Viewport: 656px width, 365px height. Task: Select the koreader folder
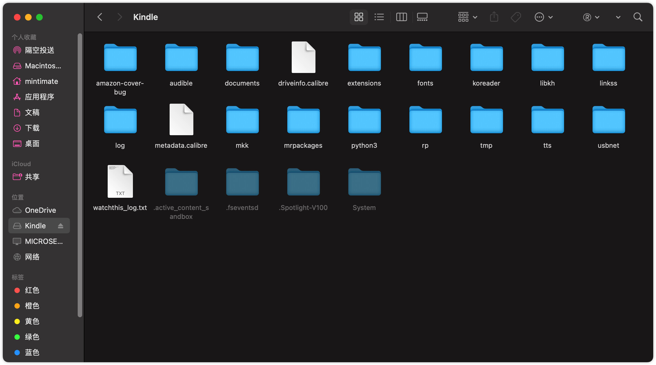pyautogui.click(x=486, y=58)
